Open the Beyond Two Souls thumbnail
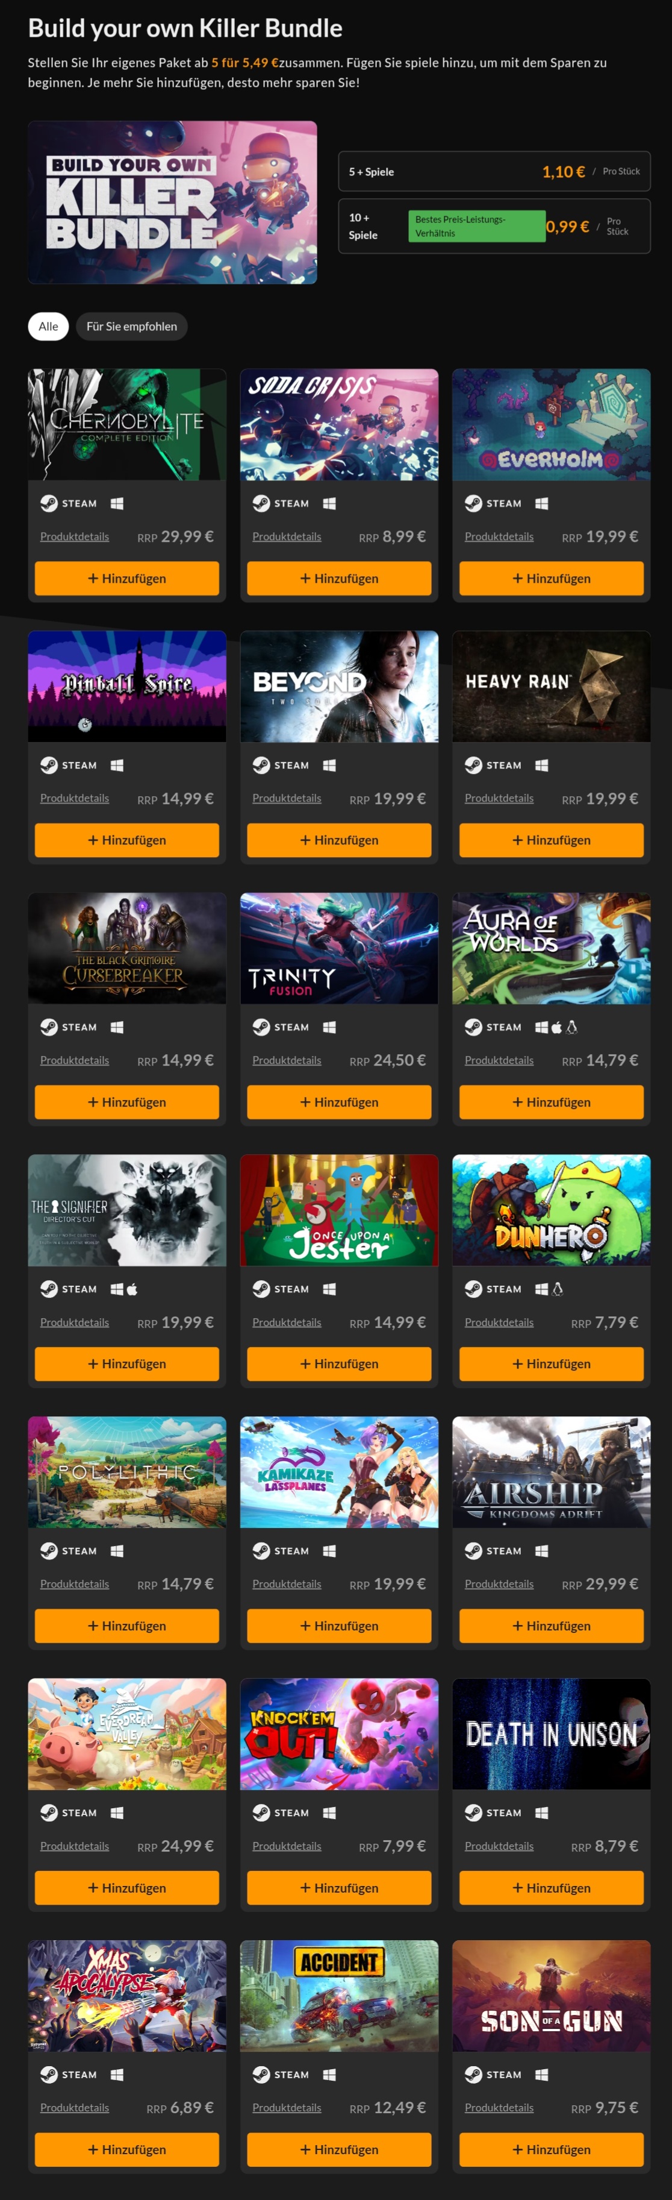 (340, 687)
